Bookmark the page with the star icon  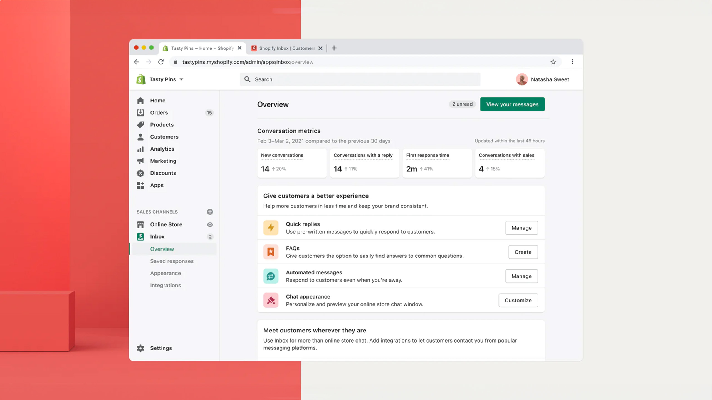pos(553,62)
